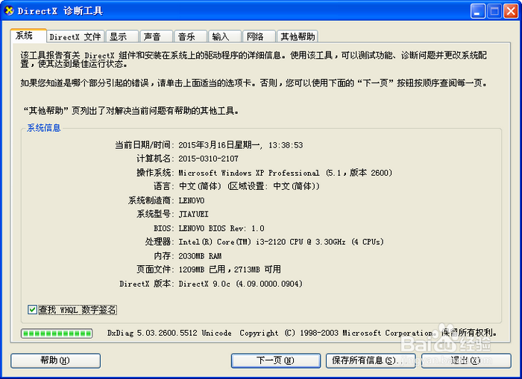Viewport: 522px width, 379px height.
Task: Click the language value 中文(简体)
Action: point(249,186)
